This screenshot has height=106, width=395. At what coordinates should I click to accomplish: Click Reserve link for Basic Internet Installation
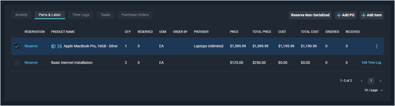(x=31, y=63)
